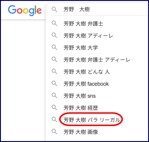This screenshot has height=142, width=149.
Task: Click the Google logo
Action: 25,11
